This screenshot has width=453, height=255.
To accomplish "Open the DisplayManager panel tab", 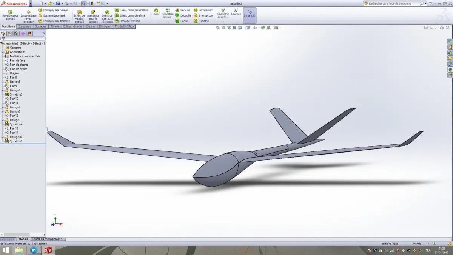I will (x=29, y=34).
